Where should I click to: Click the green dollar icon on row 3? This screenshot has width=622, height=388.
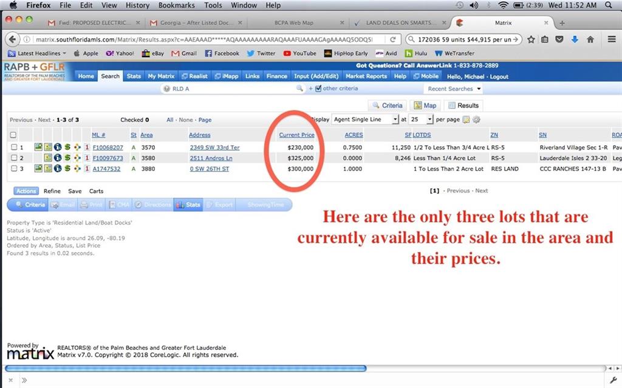67,169
